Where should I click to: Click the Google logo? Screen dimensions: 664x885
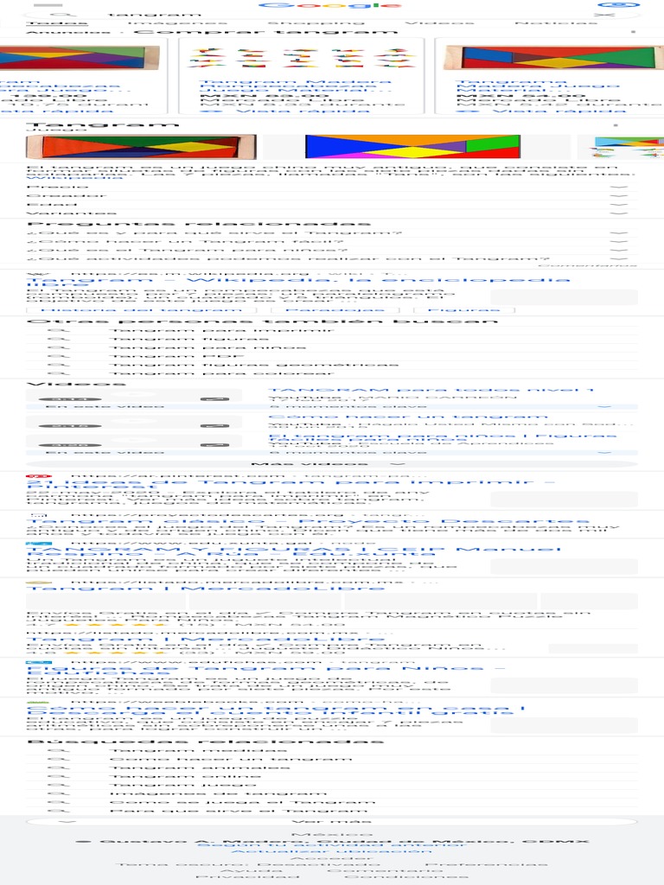pyautogui.click(x=330, y=5)
